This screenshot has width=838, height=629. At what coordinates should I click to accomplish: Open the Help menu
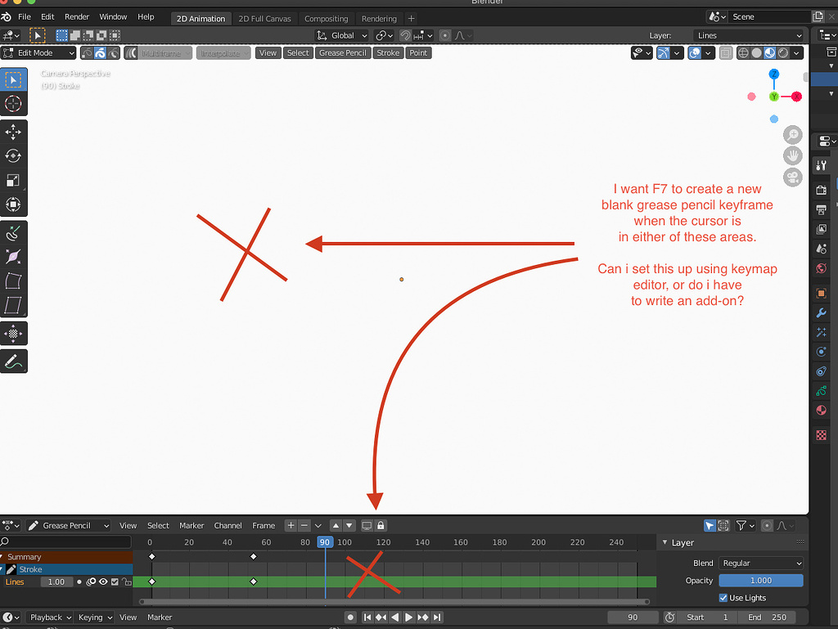click(146, 16)
